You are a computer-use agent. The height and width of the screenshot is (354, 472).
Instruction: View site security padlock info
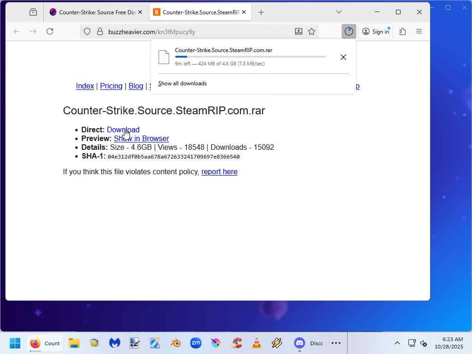point(100,31)
